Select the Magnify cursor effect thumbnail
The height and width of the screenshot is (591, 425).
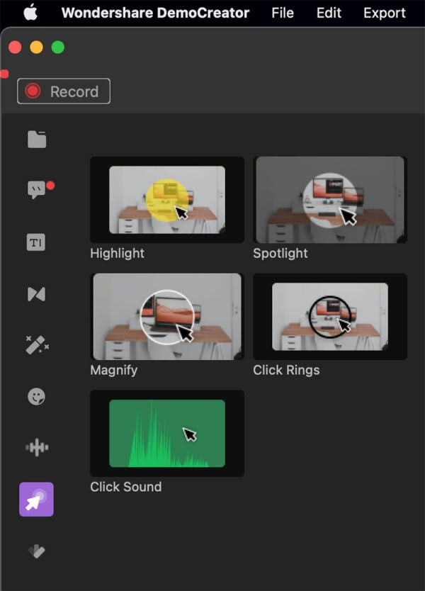click(167, 317)
